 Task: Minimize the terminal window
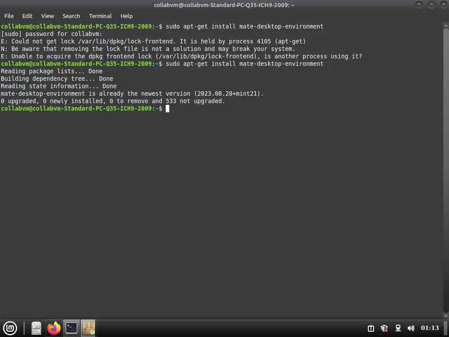[x=419, y=5]
